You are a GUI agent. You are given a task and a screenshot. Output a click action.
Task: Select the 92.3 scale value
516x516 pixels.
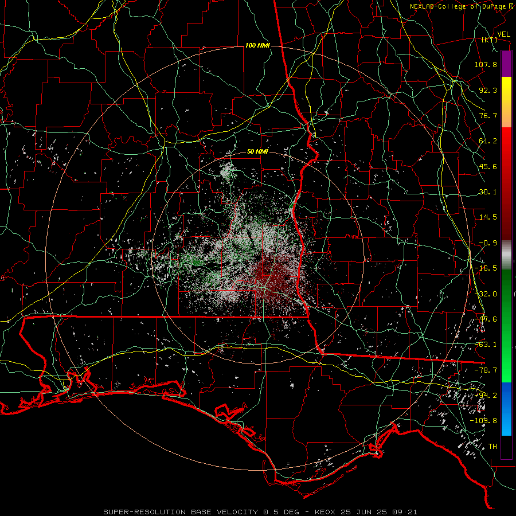[x=488, y=90]
